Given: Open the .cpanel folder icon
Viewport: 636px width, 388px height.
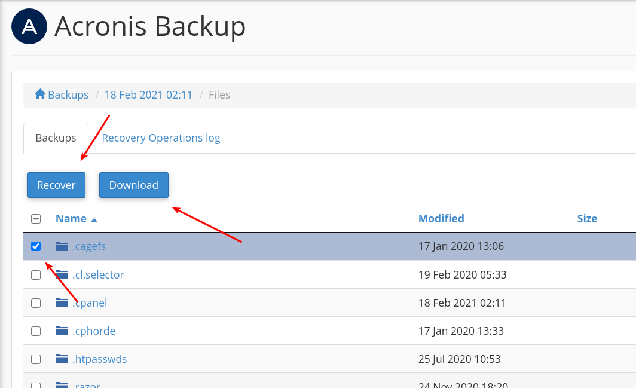Looking at the screenshot, I should coord(60,303).
